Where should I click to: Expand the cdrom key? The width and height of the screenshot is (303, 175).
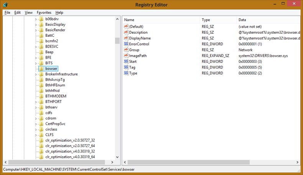pyautogui.click(x=36, y=118)
